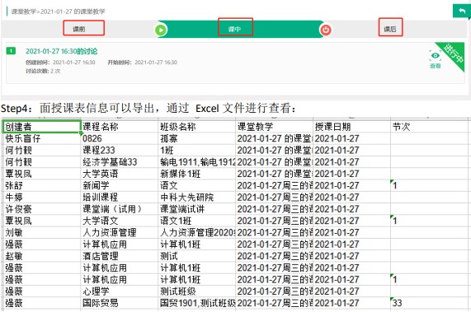The width and height of the screenshot is (471, 312).
Task: Click the class cell 输电1911,输电1912
Action: pyautogui.click(x=197, y=162)
